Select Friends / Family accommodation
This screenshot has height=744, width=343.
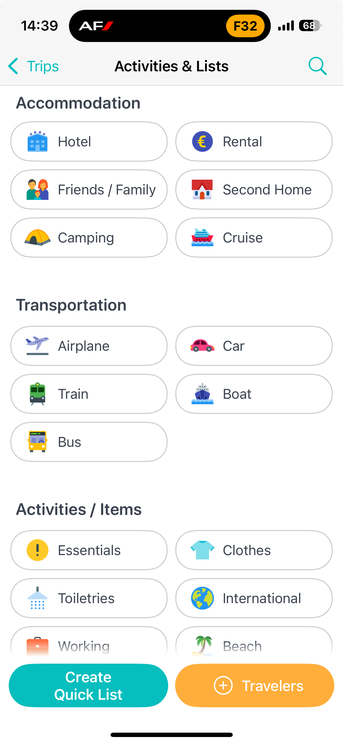point(89,189)
